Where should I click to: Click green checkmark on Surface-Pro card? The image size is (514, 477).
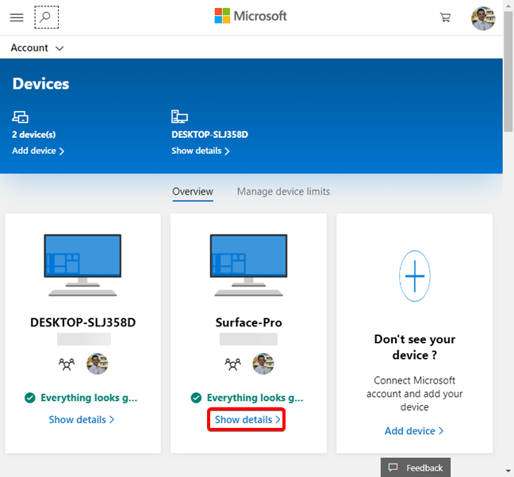point(197,398)
